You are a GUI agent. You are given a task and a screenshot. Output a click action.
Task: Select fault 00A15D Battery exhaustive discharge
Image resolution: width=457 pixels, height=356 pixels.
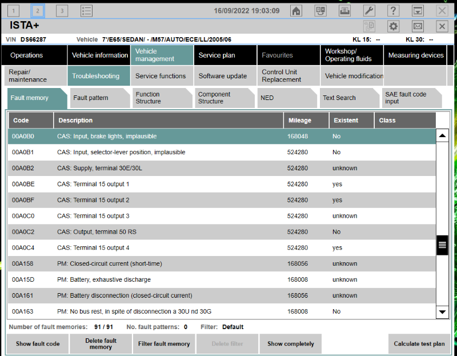pyautogui.click(x=222, y=279)
